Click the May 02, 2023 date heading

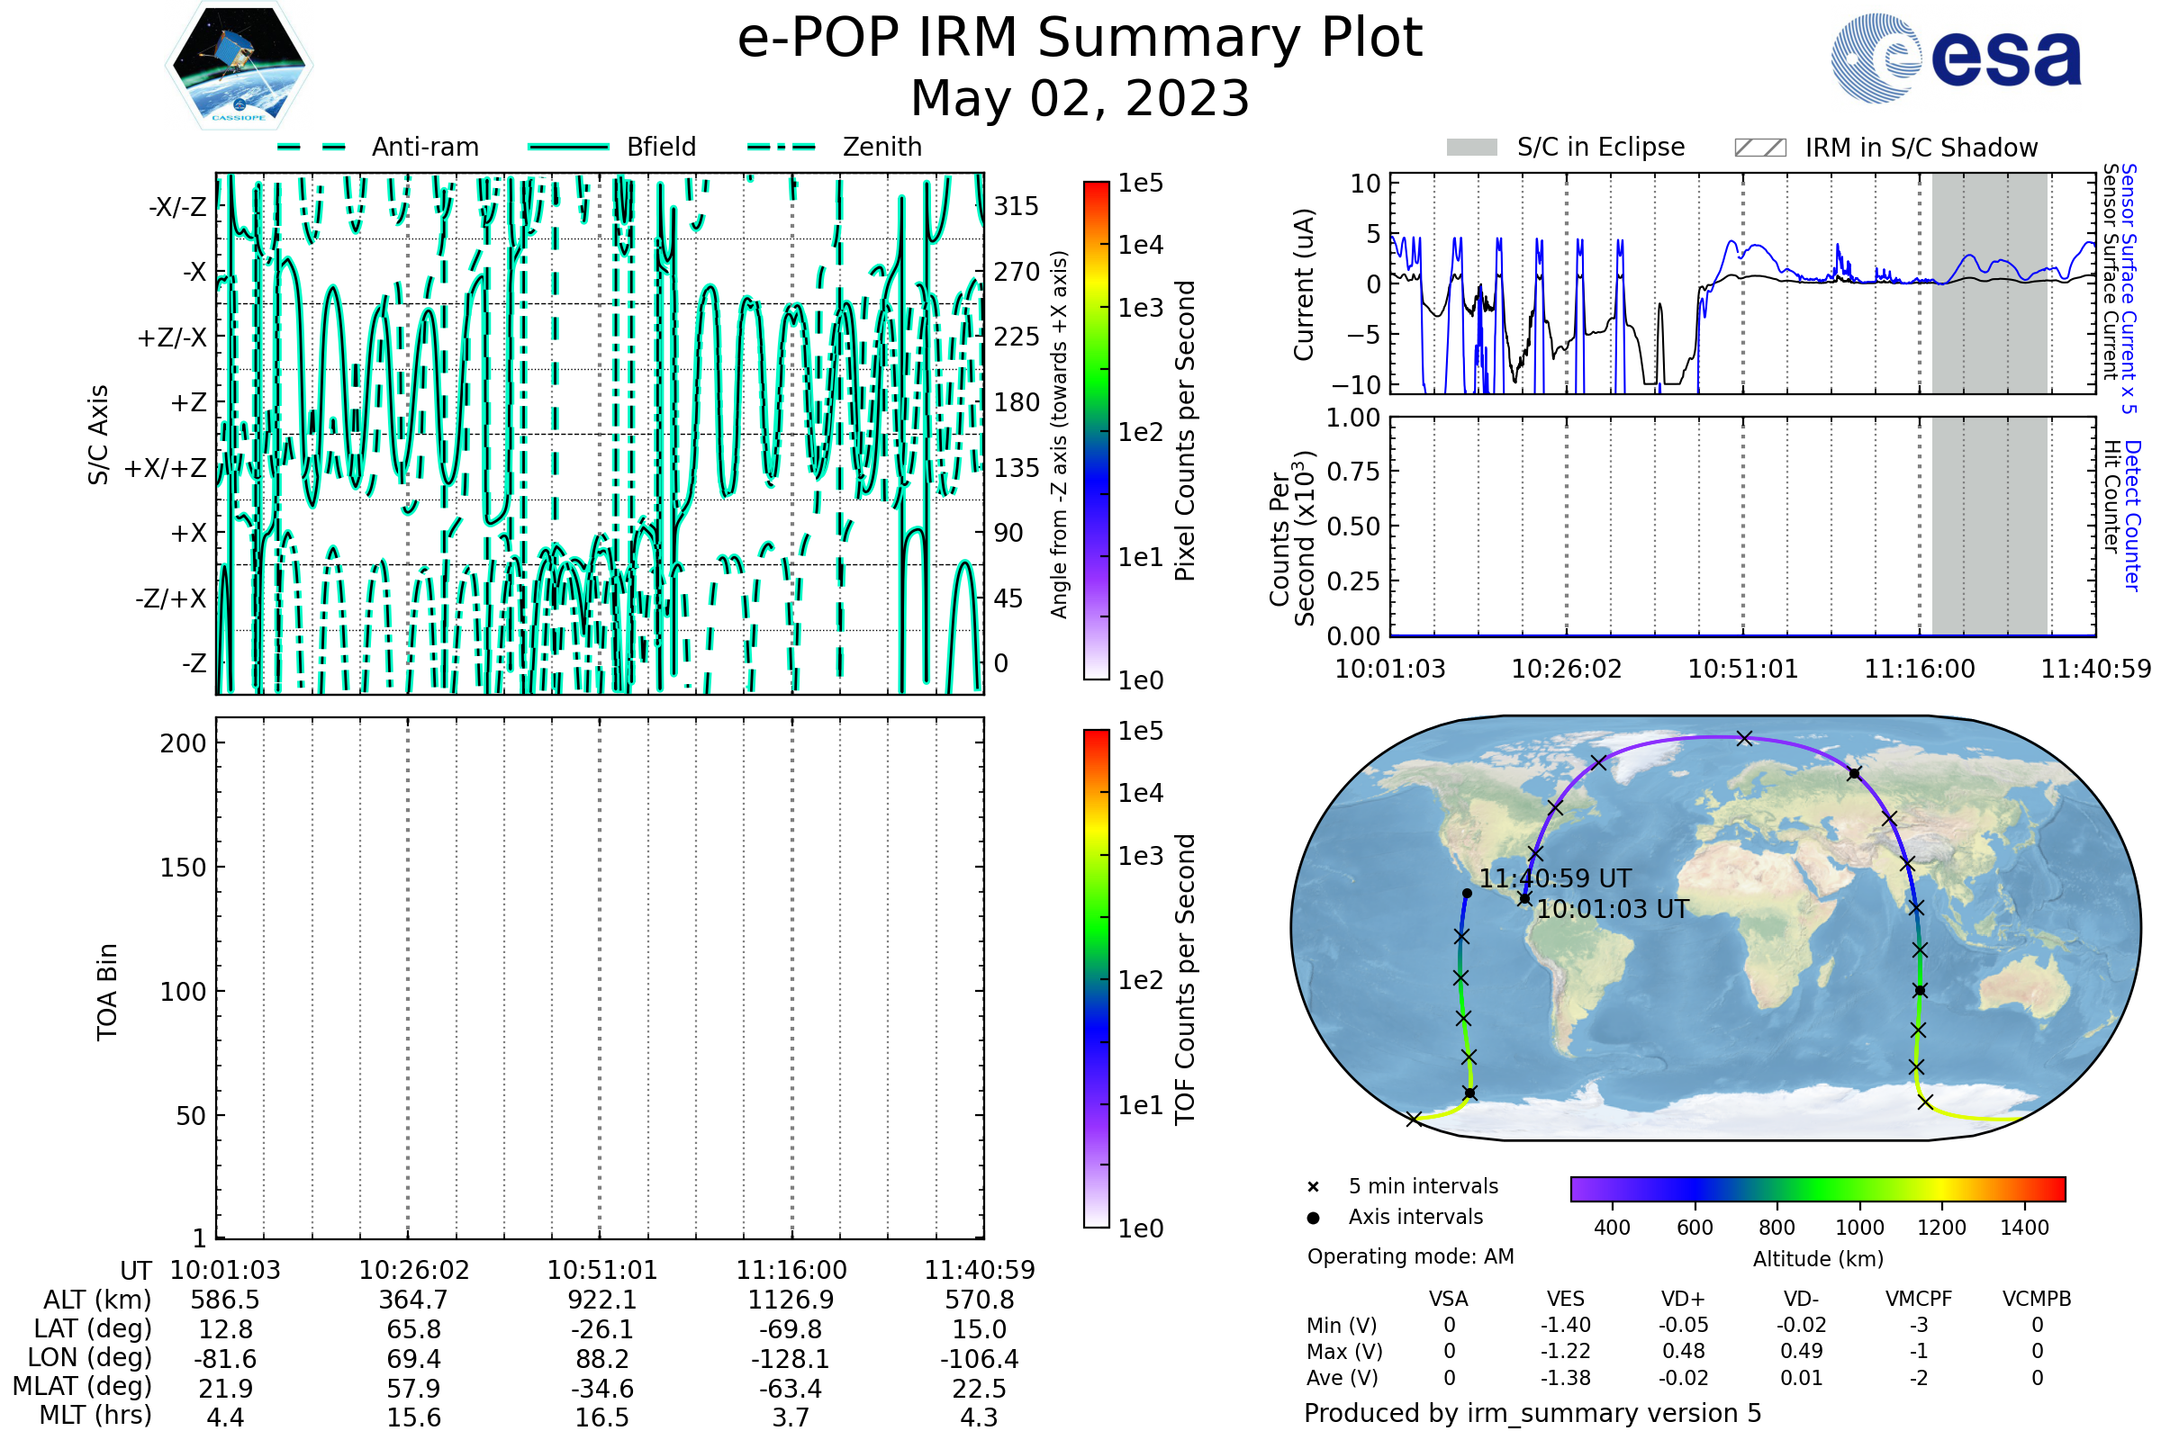point(1080,98)
